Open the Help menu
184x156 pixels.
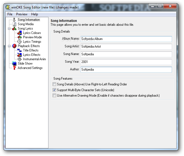pyautogui.click(x=34, y=14)
